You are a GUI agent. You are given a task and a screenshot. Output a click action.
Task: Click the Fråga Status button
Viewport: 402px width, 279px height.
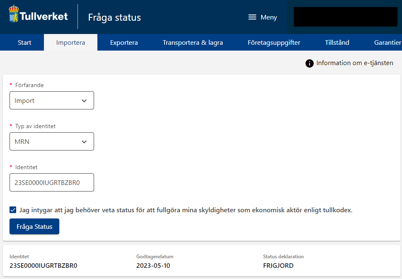(34, 226)
